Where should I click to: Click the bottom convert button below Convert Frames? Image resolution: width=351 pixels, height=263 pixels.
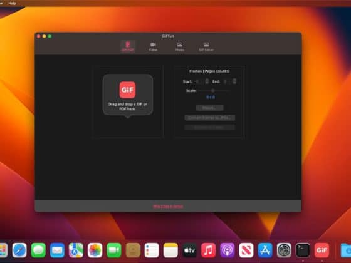[209, 128]
